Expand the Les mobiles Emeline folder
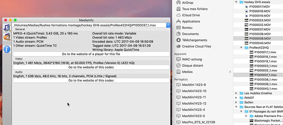 (x=236, y=93)
